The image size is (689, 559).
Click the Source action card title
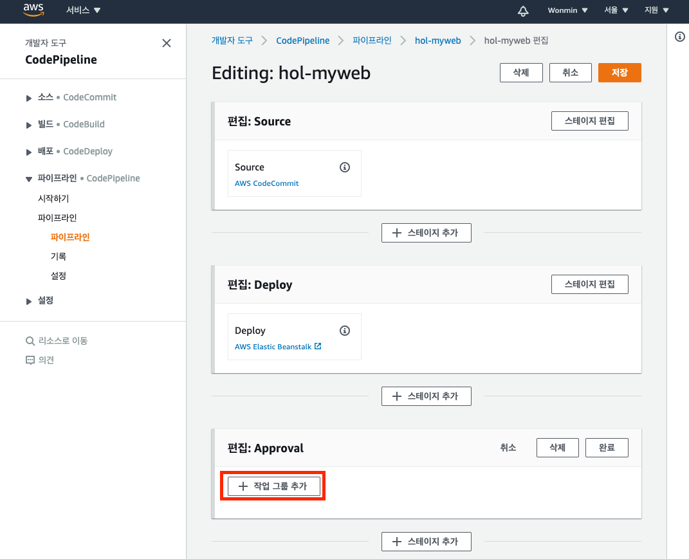click(250, 167)
